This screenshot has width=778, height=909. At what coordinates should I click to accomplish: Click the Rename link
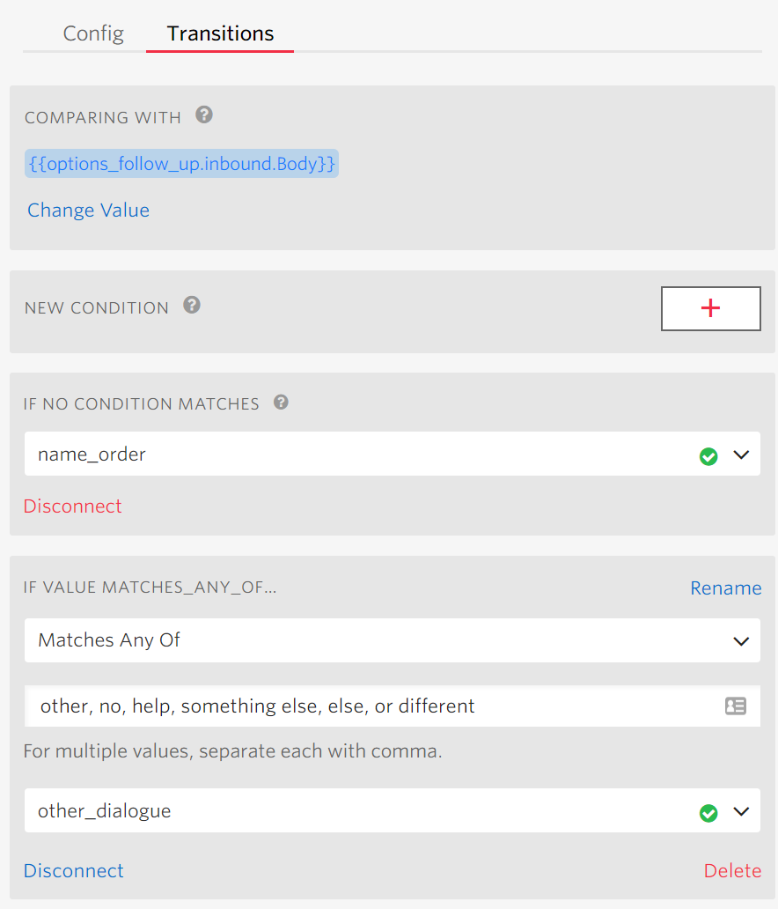[x=725, y=588]
